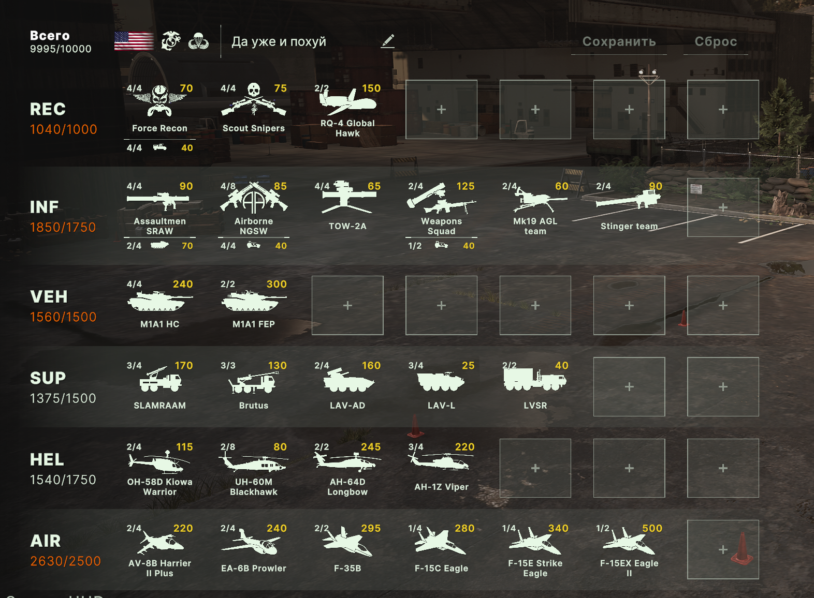
Task: Click the Сохранить save button
Action: point(619,41)
